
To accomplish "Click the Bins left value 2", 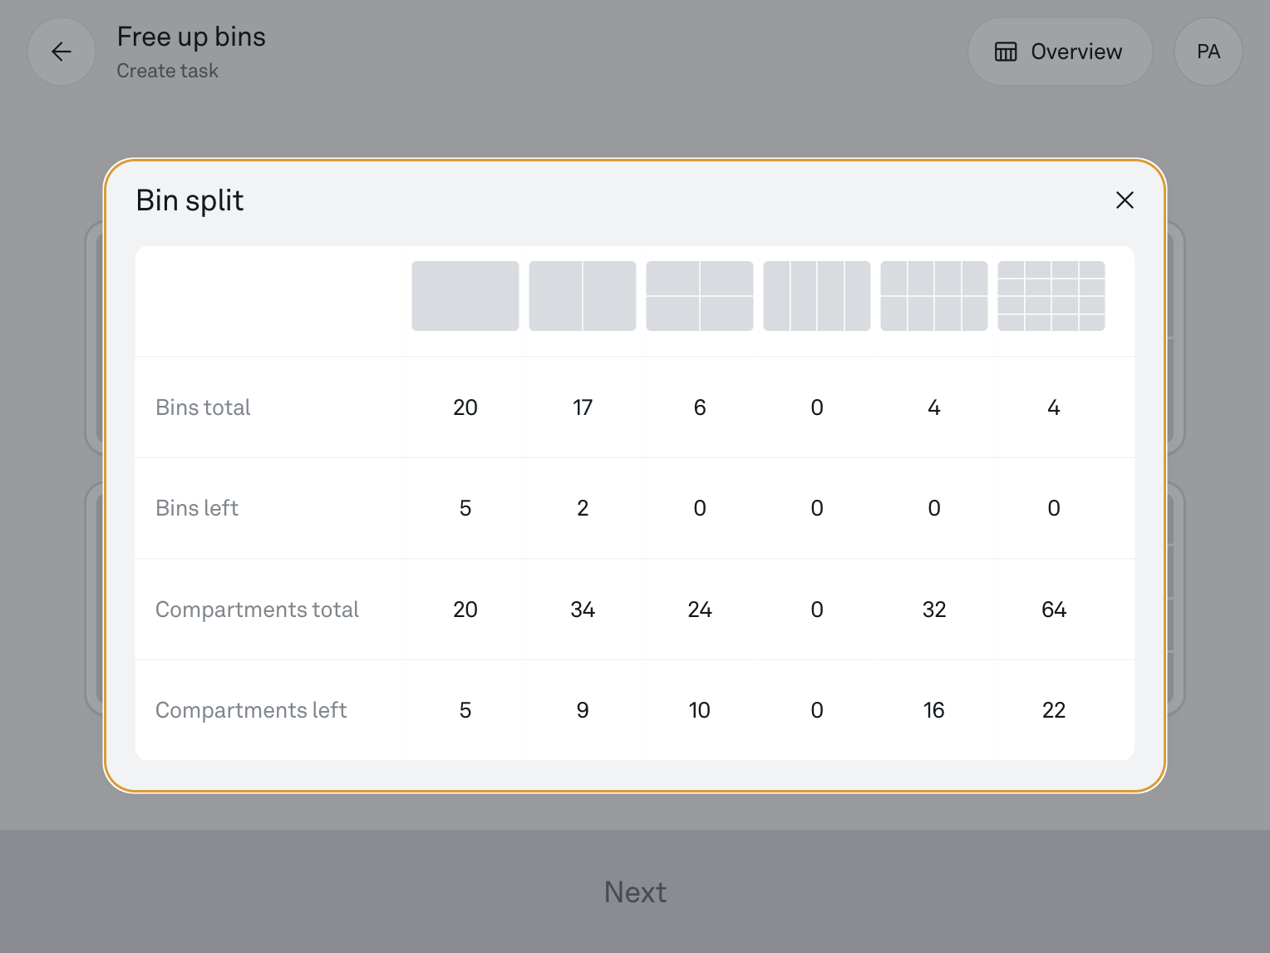I will coord(582,508).
